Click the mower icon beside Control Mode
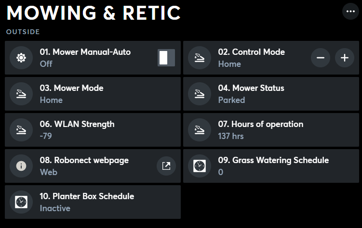 point(199,58)
